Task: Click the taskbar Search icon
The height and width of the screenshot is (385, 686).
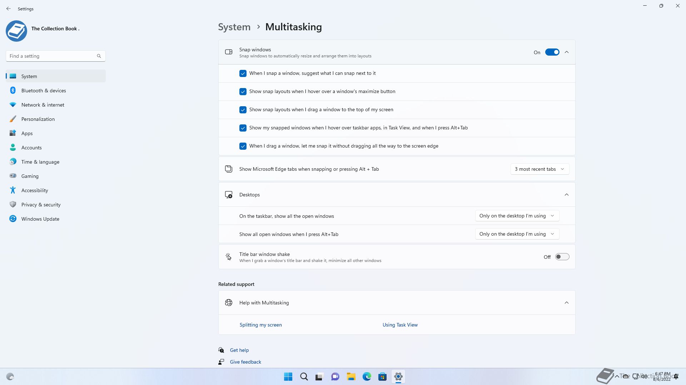Action: [304, 376]
